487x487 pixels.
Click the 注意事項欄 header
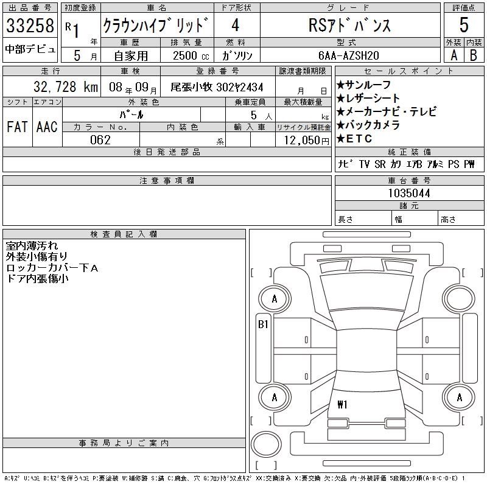[167, 181]
